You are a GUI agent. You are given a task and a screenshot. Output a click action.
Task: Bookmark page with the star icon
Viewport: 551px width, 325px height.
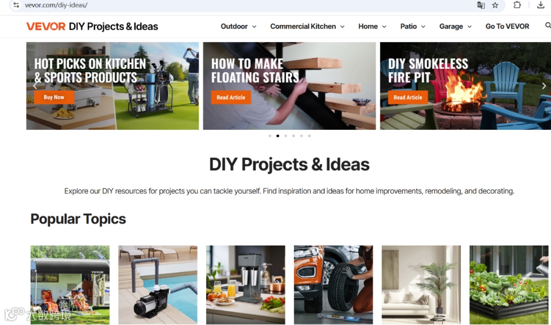[x=495, y=5]
